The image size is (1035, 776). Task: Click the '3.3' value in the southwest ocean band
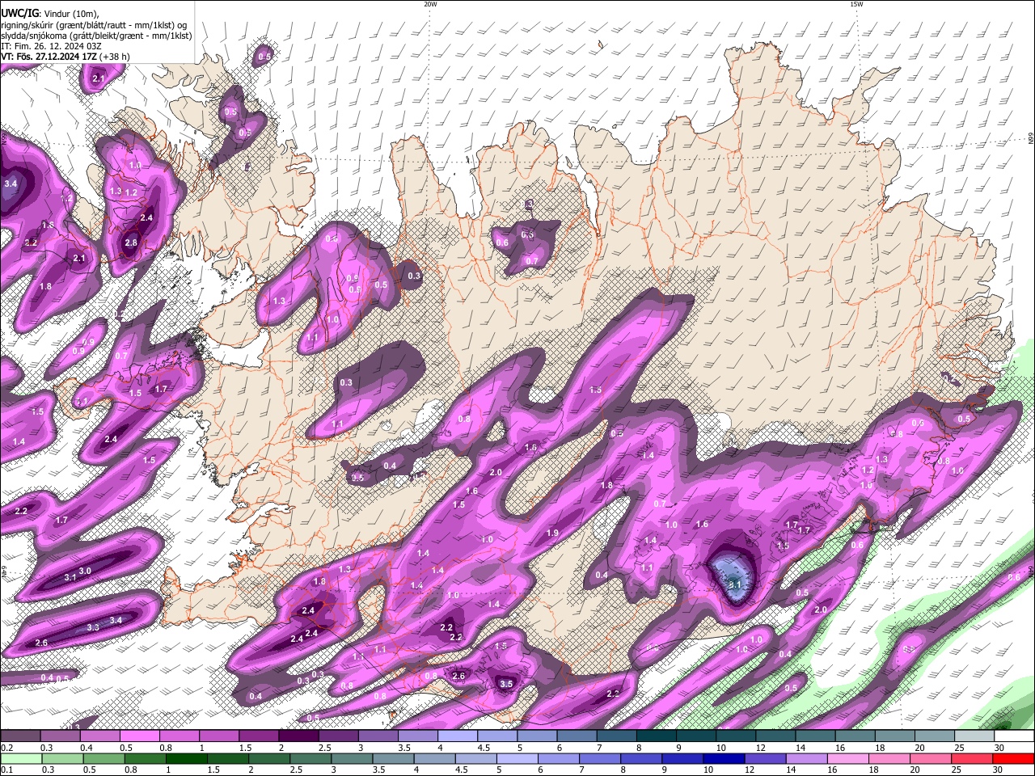[93, 628]
